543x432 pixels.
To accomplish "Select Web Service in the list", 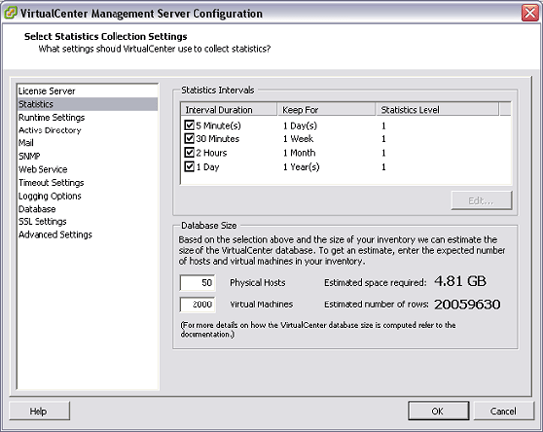I will point(87,169).
